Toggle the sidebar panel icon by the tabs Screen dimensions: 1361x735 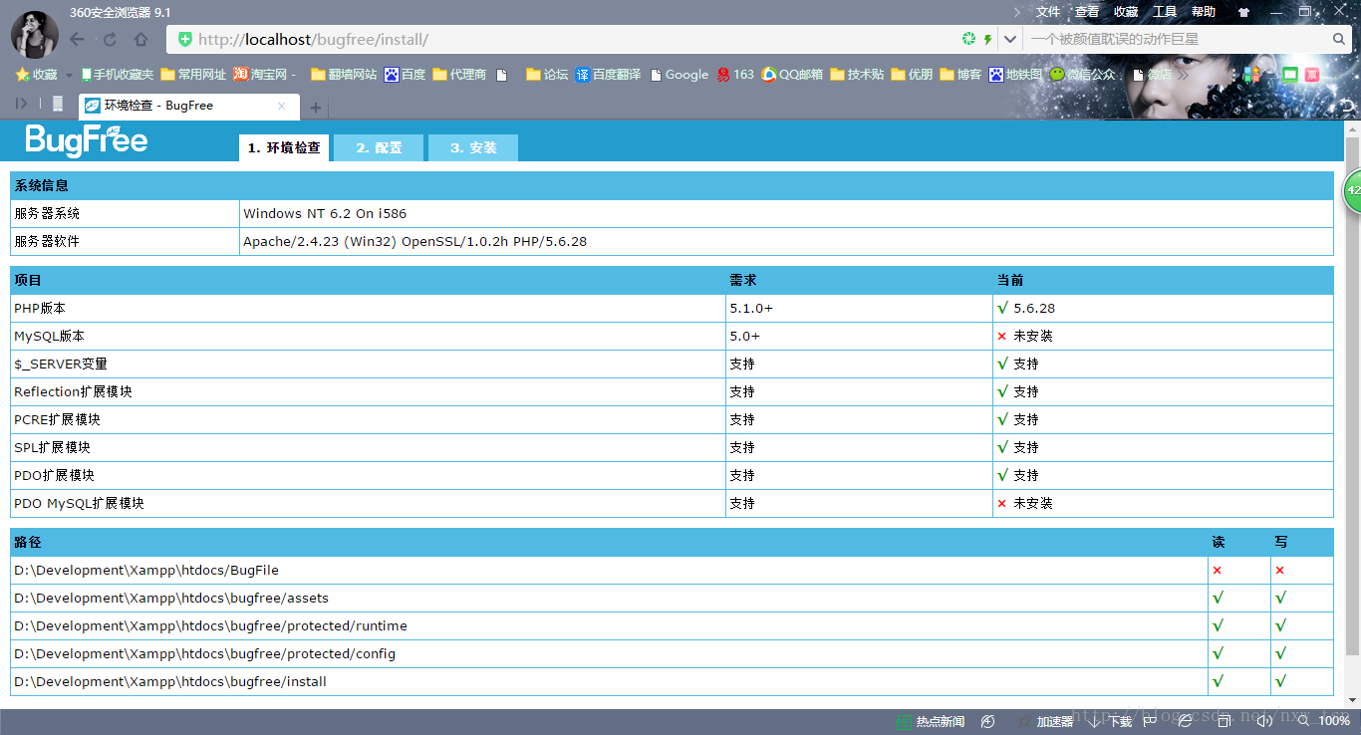coord(22,104)
